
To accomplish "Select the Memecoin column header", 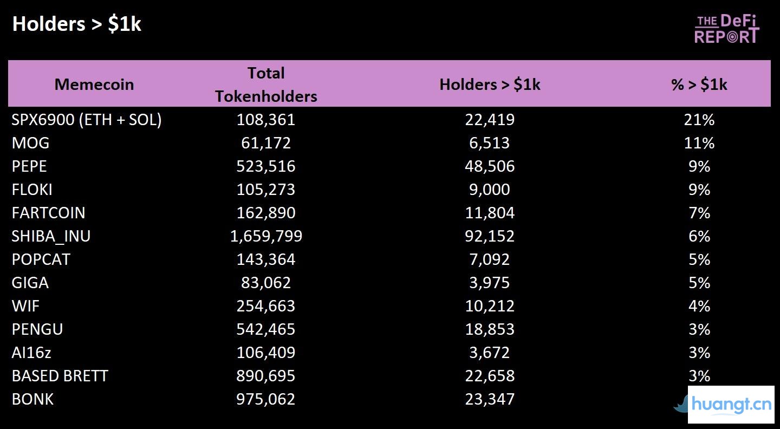I will coord(94,84).
